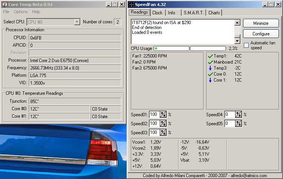Click the Configure button
The width and height of the screenshot is (283, 179).
pyautogui.click(x=261, y=34)
